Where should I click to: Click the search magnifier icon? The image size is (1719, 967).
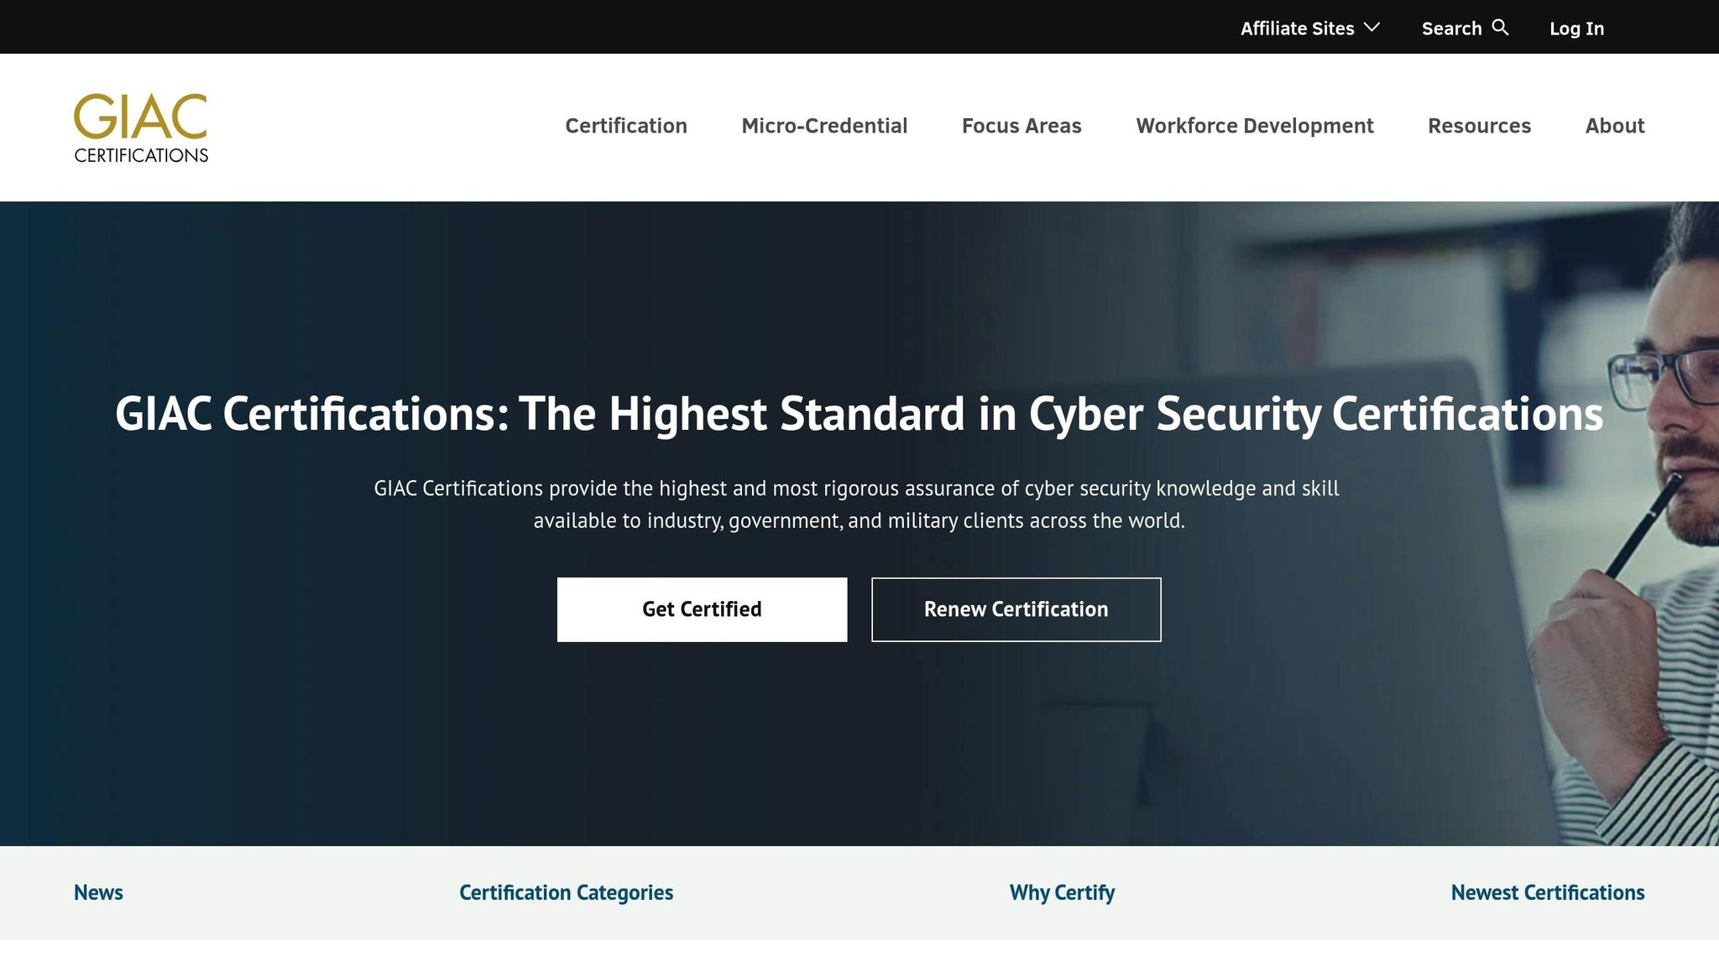pyautogui.click(x=1501, y=28)
